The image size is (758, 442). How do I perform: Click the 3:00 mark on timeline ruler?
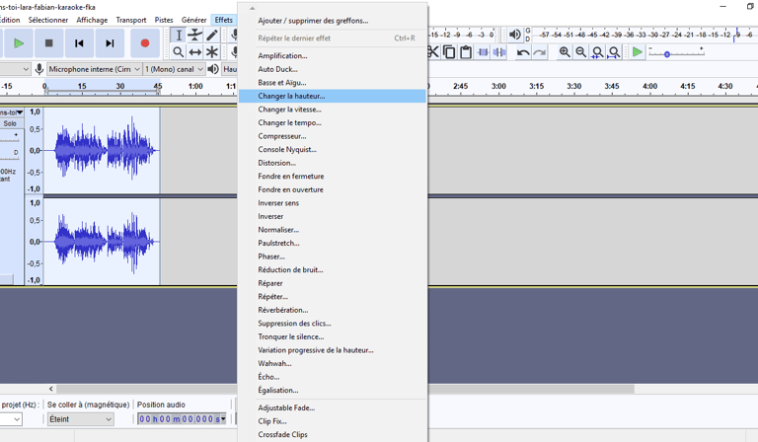click(498, 86)
